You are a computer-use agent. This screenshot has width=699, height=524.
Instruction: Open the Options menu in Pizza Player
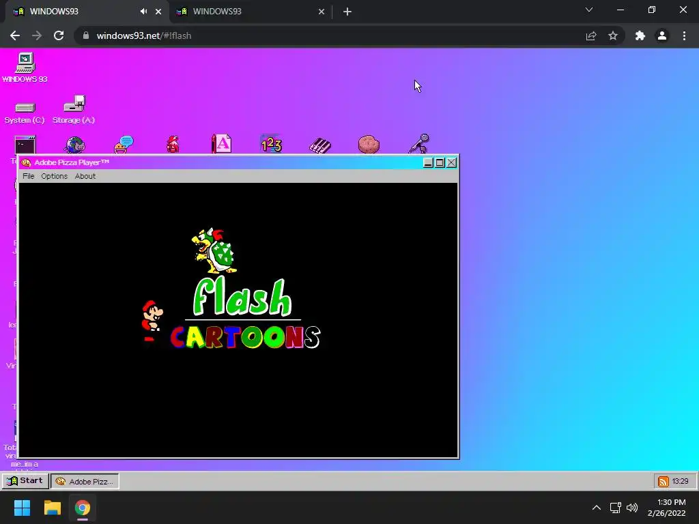[x=55, y=176]
